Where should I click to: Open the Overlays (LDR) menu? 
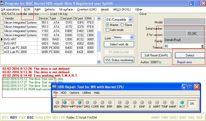(x=87, y=9)
